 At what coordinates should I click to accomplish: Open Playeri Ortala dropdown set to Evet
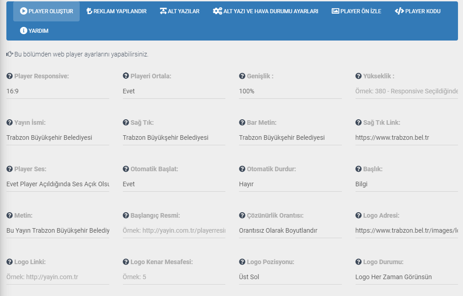[x=174, y=91]
